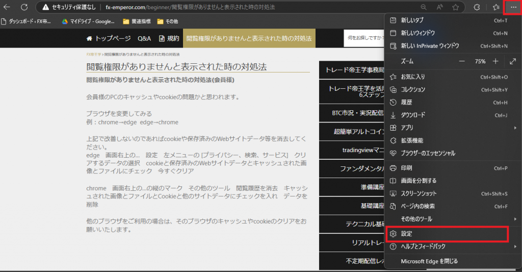Open リアルトレード sidebar button

point(352,243)
